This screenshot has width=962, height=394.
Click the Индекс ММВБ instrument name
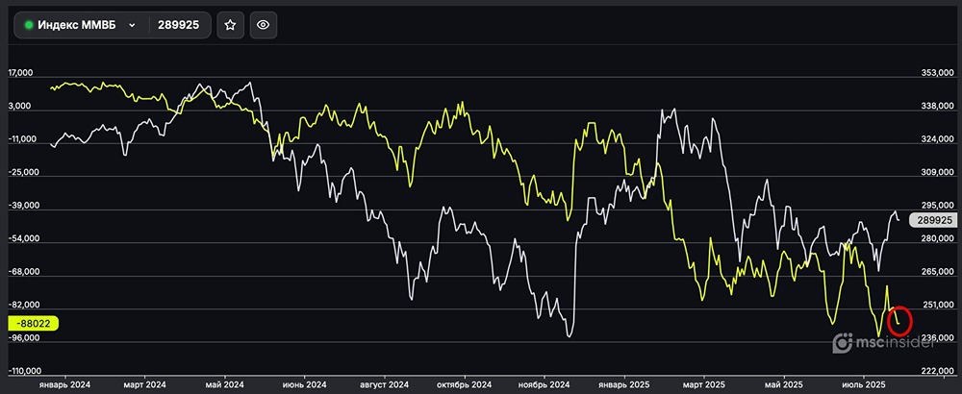pyautogui.click(x=77, y=25)
